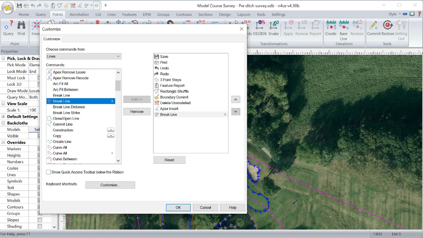Click the Print icon in quick access toolbar
423x238 pixels.
point(26,5)
